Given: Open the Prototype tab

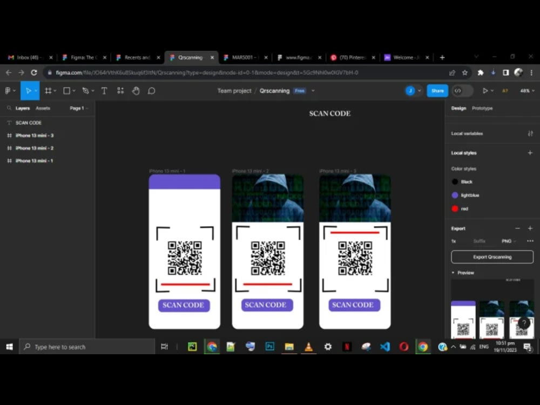Looking at the screenshot, I should point(482,108).
